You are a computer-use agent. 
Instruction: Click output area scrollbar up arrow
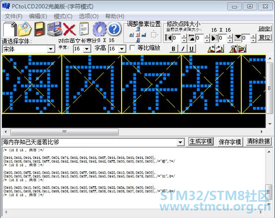point(269,152)
